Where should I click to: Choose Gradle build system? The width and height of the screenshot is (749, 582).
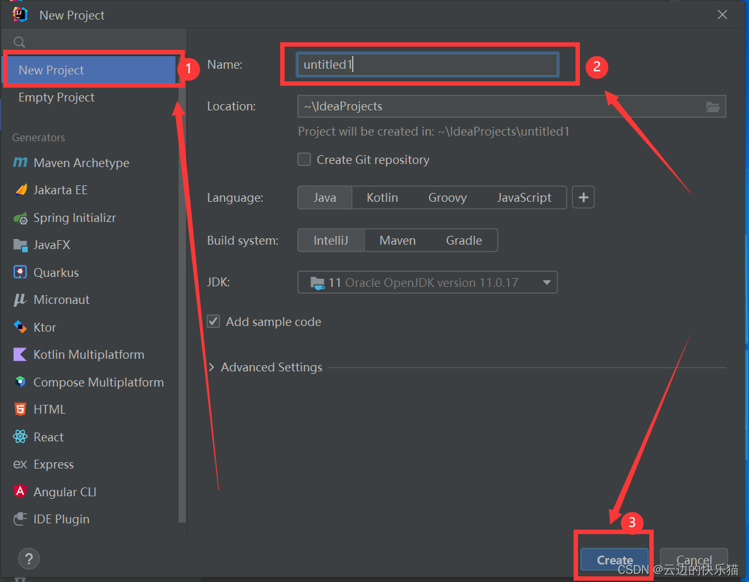[x=464, y=240]
